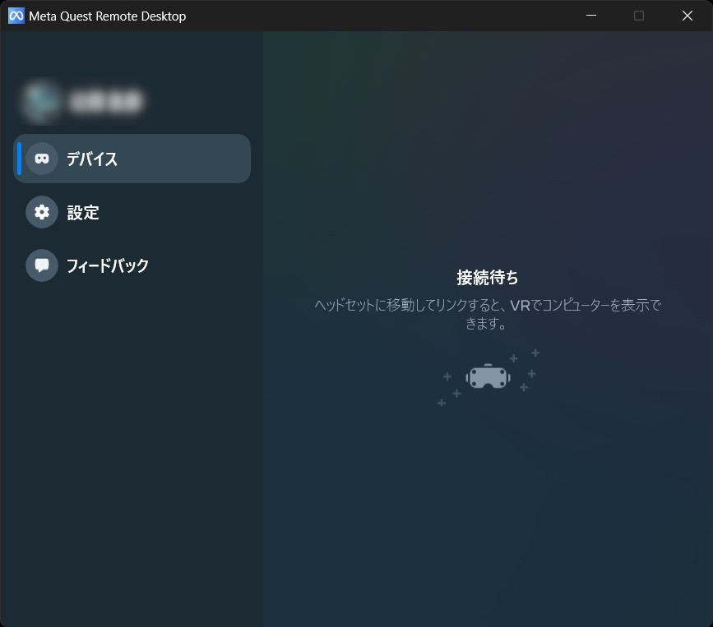Click the gear icon next to 設定
713x627 pixels.
[x=42, y=212]
